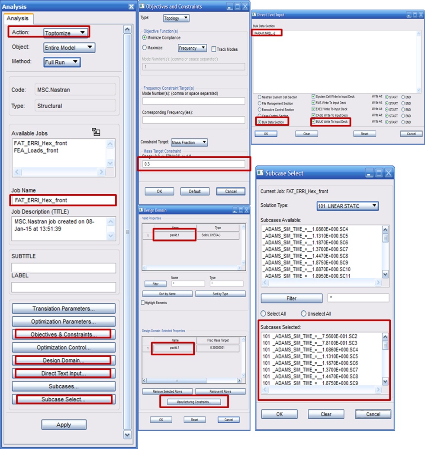Screen dimensions: 425x449
Task: Click the Optimization Control button
Action: [x=63, y=348]
